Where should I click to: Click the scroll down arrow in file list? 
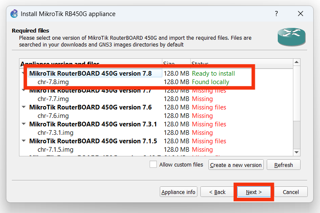297,152
